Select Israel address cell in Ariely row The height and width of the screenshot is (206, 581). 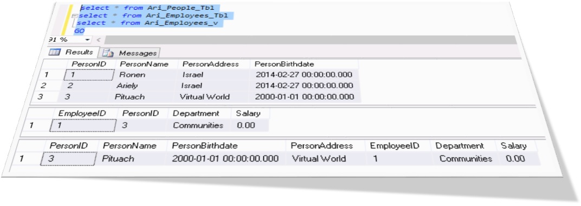pyautogui.click(x=212, y=86)
